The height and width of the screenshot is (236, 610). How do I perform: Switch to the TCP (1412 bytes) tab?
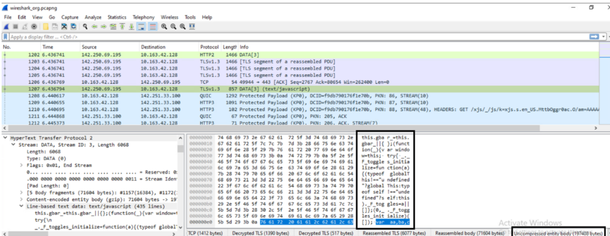coord(204,233)
